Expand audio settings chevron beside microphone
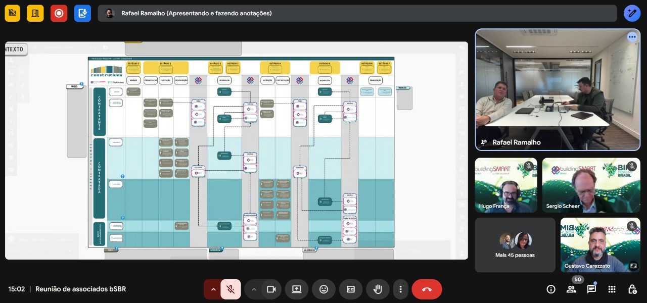This screenshot has width=647, height=303. point(213,289)
